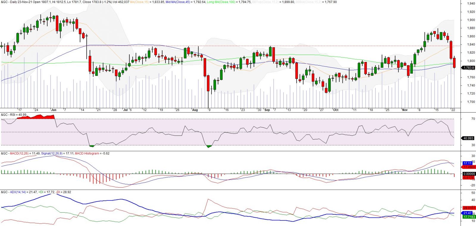Click the -DI = 28.92 legend
The image size is (476, 226).
[64, 192]
